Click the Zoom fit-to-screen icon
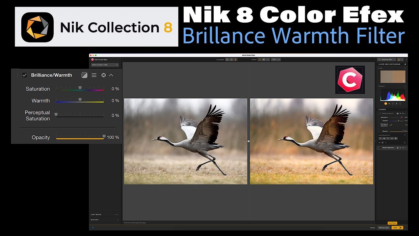Image resolution: width=419 pixels, height=236 pixels. click(x=260, y=60)
